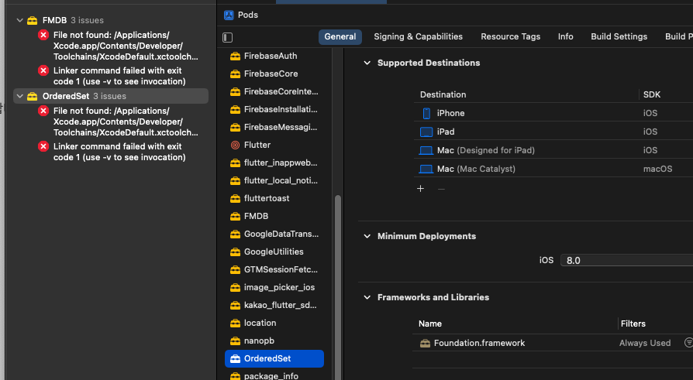Click the targets list scrollbar
Screen dimensions: 693x380
[338, 287]
